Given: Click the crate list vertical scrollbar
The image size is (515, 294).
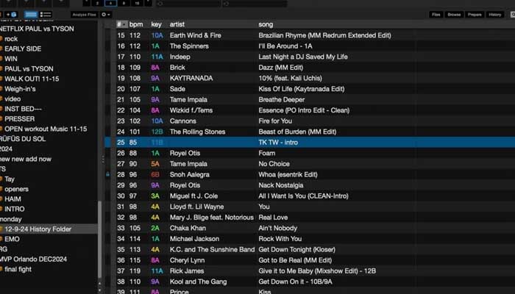Looking at the screenshot, I should pos(100,220).
